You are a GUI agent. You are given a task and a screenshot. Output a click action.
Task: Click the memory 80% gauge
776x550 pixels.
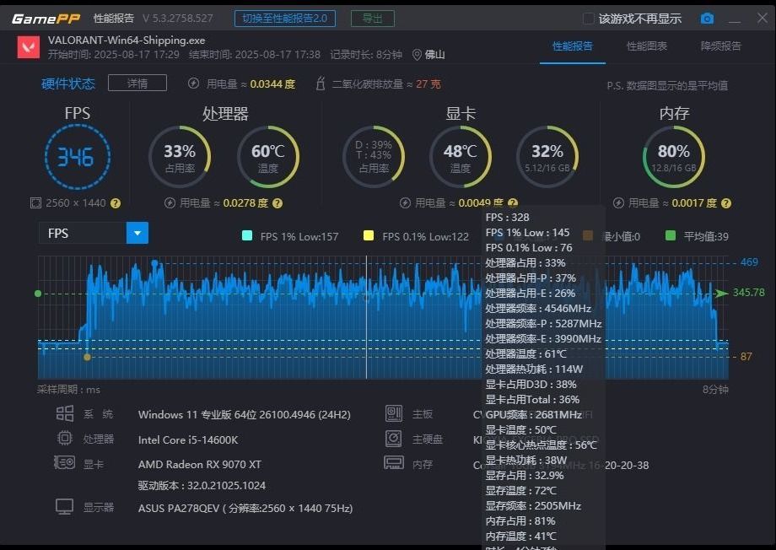tap(674, 157)
